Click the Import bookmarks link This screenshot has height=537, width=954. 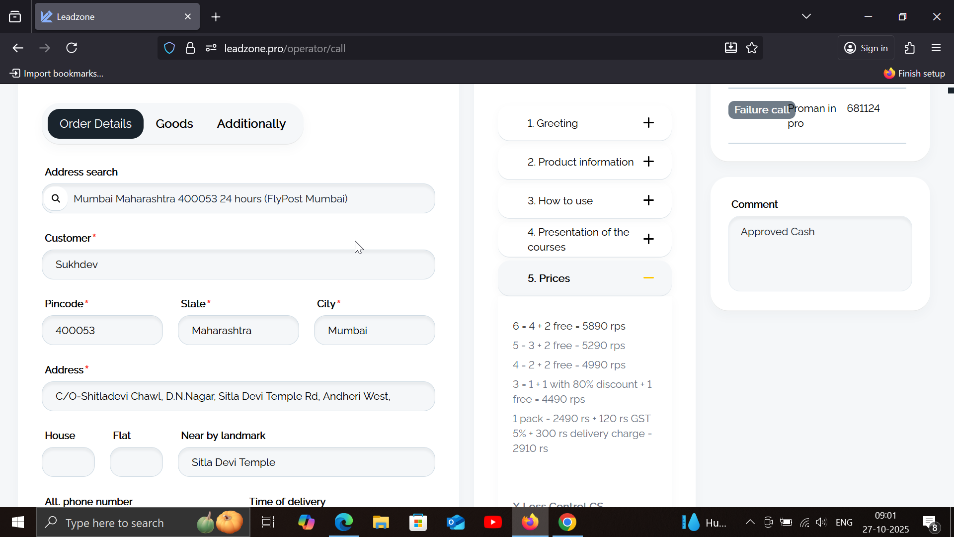pyautogui.click(x=57, y=74)
